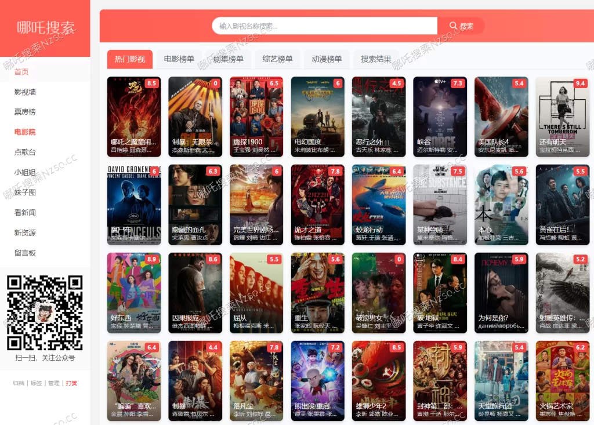Click the 标签 footer link

click(x=37, y=383)
